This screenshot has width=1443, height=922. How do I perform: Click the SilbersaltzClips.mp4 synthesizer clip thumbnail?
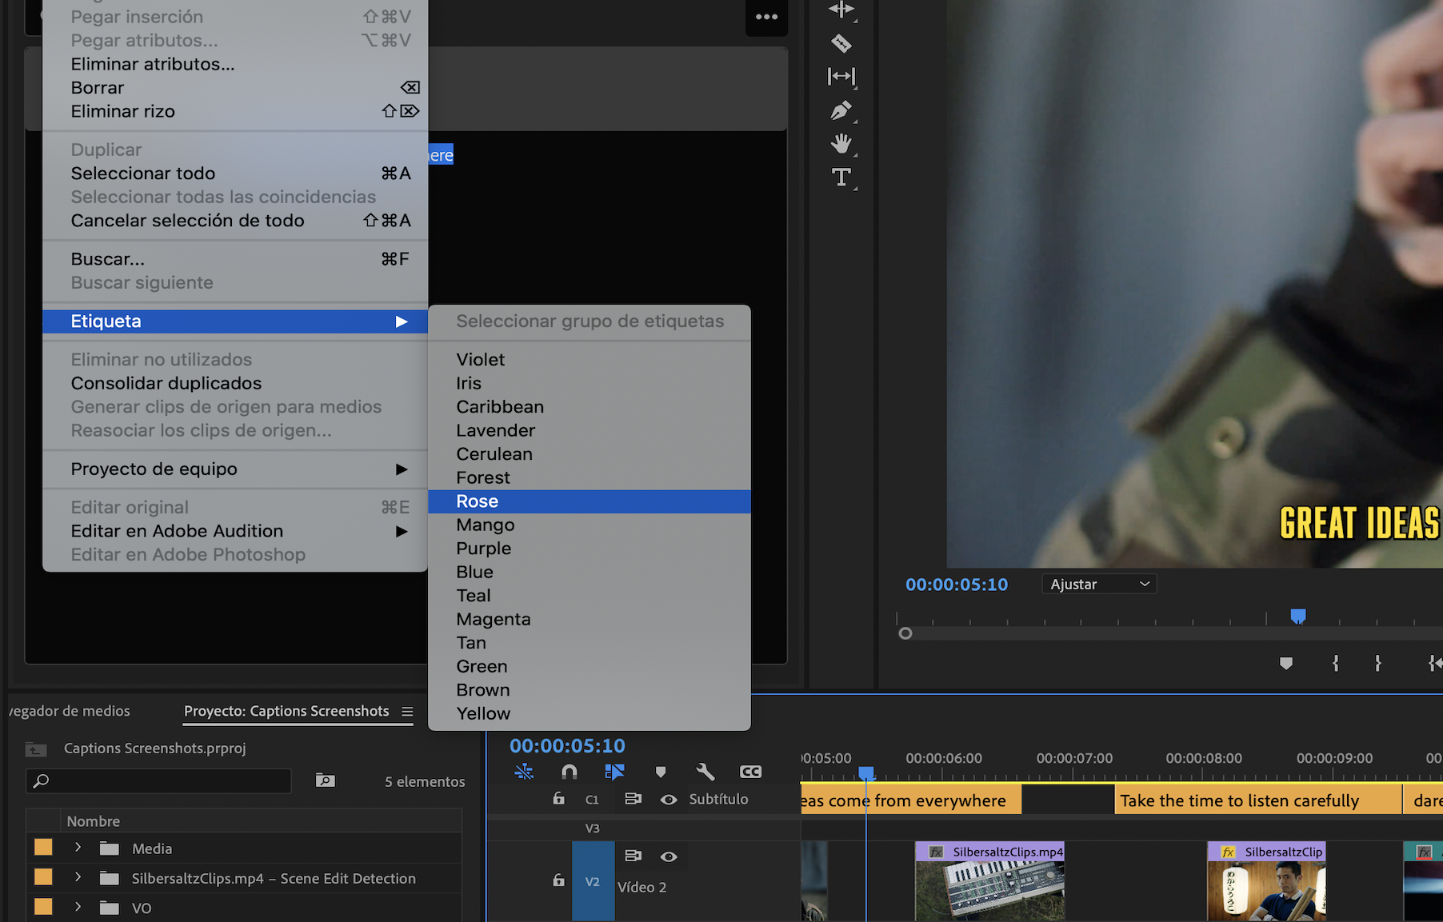pos(989,891)
